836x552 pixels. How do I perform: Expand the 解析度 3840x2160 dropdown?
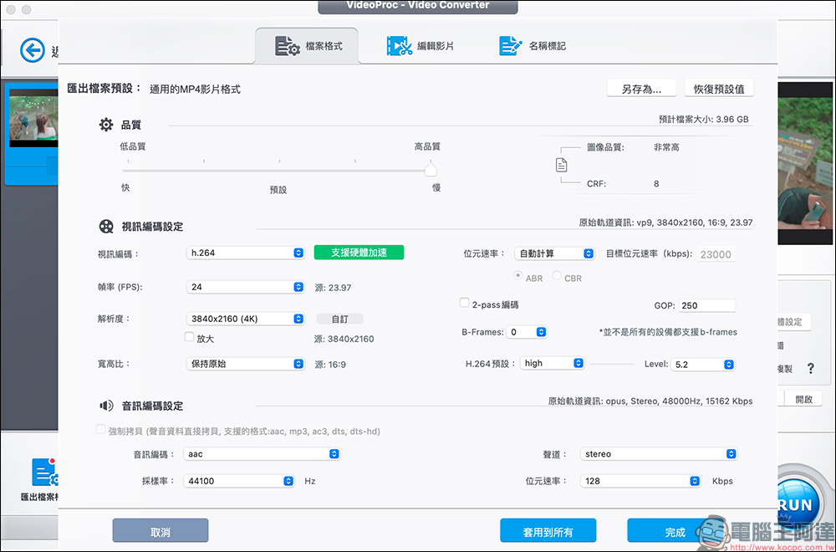pos(246,319)
